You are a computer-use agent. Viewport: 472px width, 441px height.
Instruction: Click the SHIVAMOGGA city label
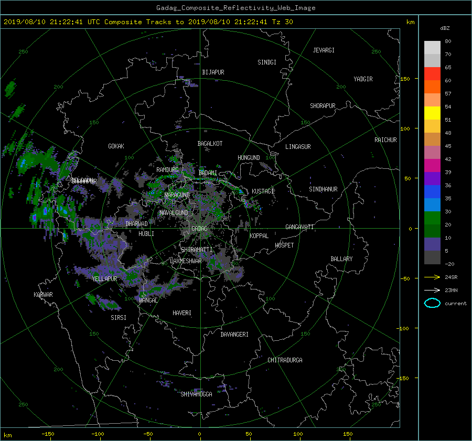coord(196,394)
